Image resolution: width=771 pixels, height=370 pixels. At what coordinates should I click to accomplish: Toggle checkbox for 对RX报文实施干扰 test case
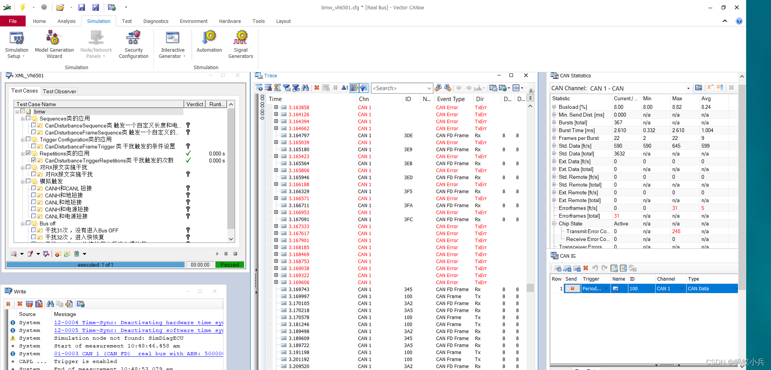pyautogui.click(x=34, y=174)
